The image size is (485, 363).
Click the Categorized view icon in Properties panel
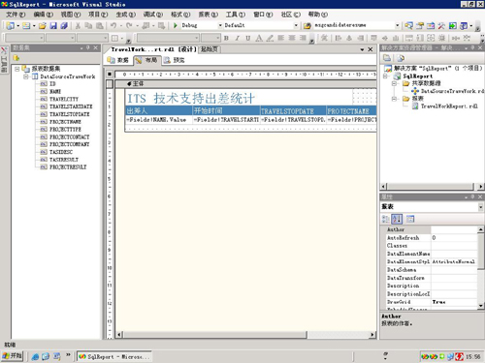[385, 219]
